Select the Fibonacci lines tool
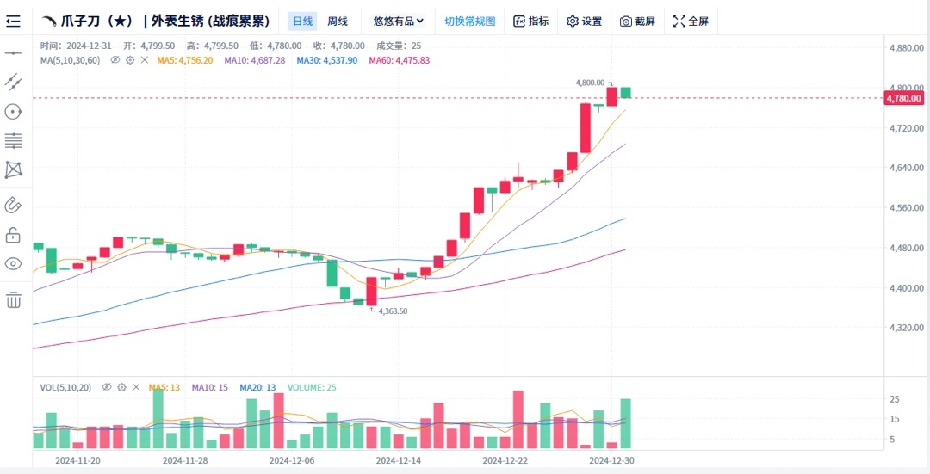 [x=13, y=140]
